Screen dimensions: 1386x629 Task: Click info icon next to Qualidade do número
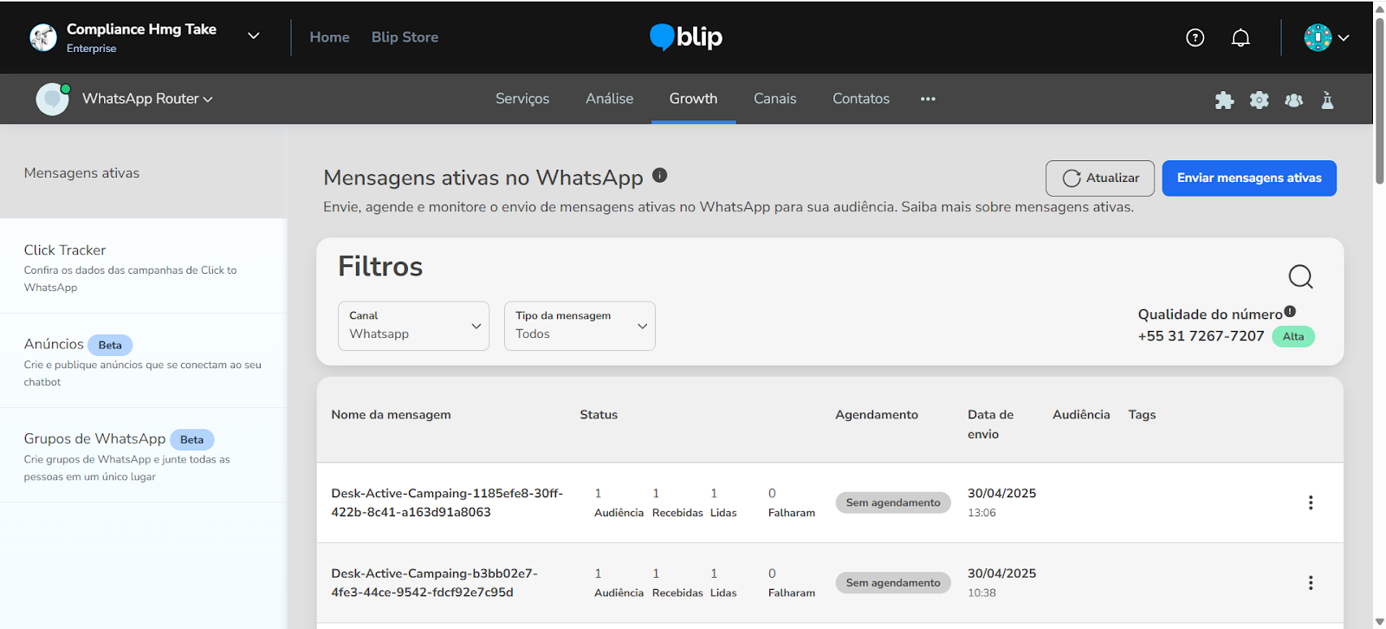1290,311
